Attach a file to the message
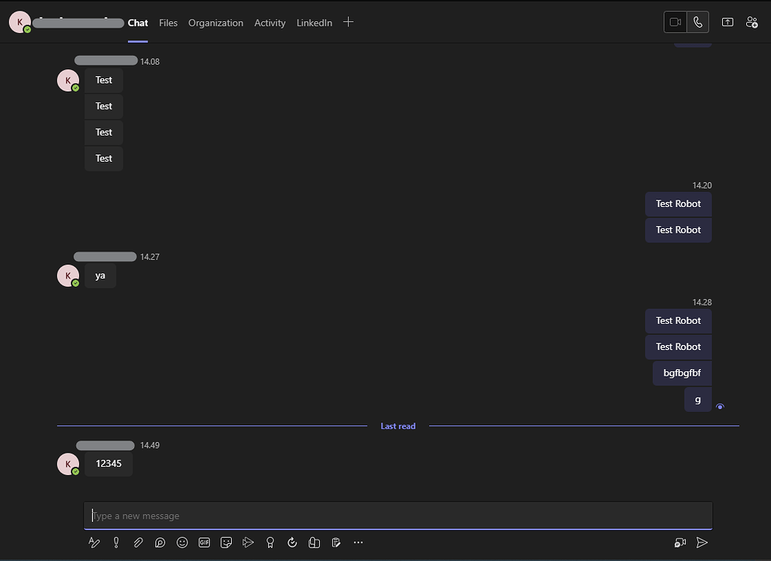771x561 pixels. coord(138,542)
